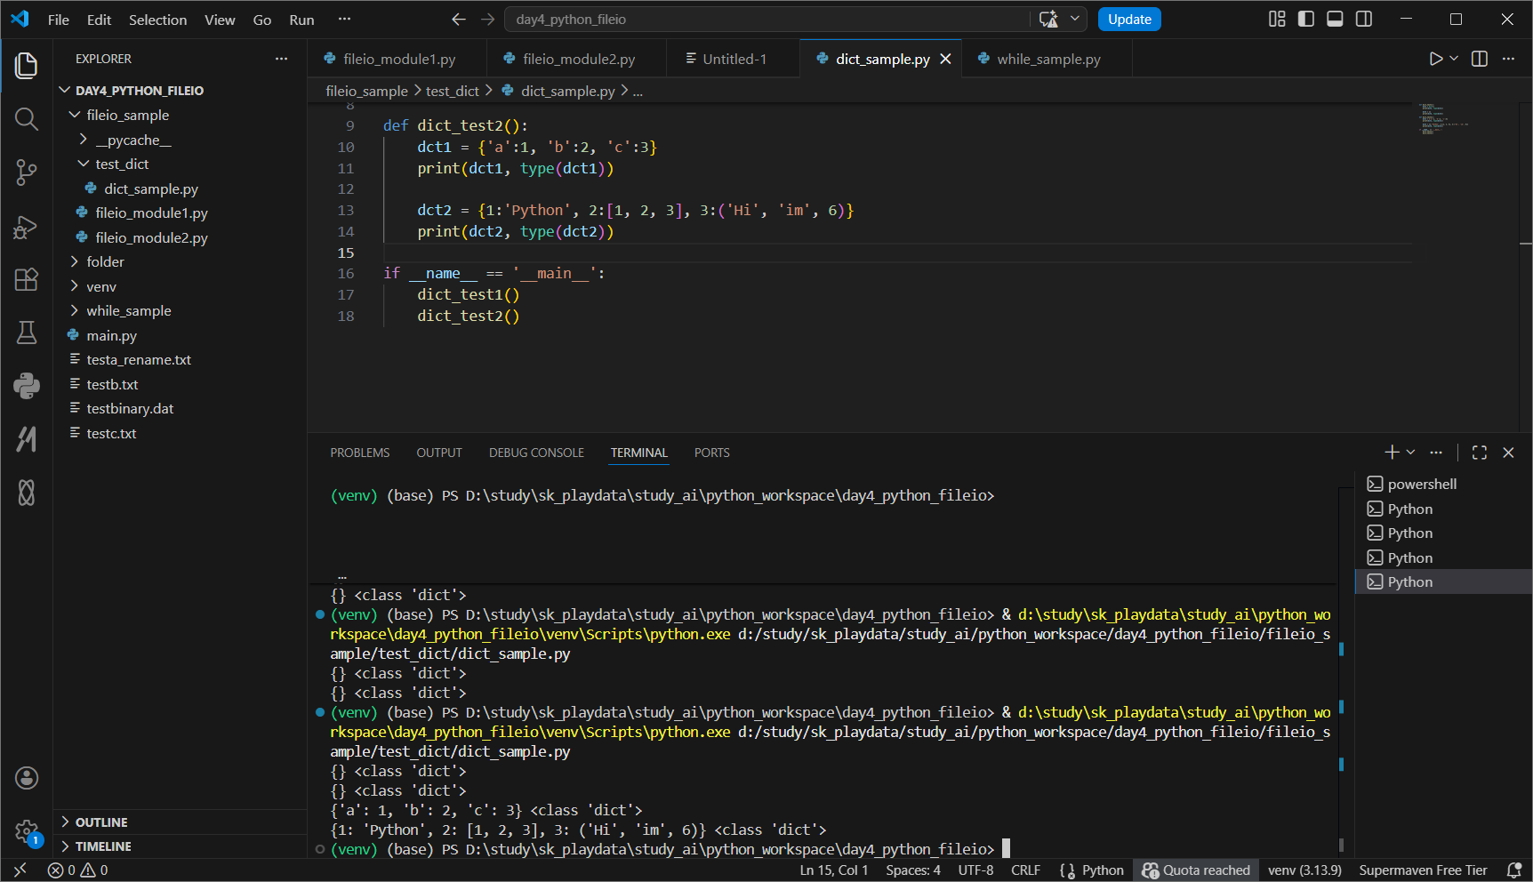This screenshot has height=882, width=1533.
Task: Open the Selection menu
Action: (x=157, y=20)
